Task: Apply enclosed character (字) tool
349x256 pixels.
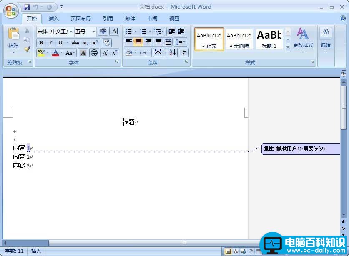Action: [94, 53]
